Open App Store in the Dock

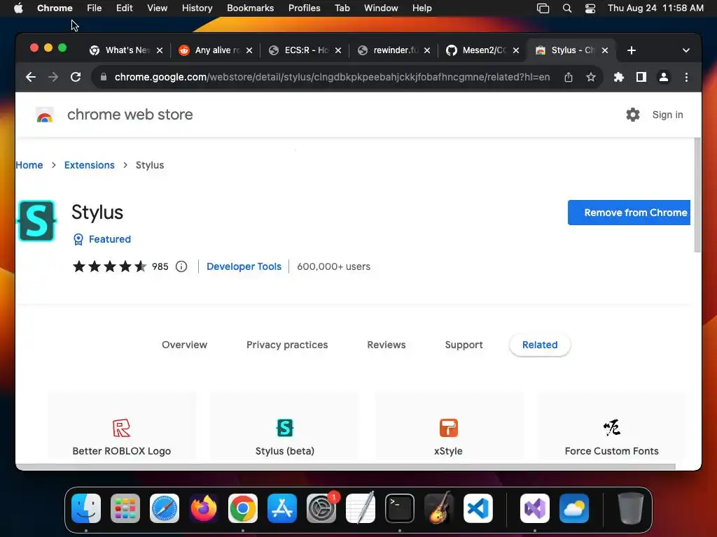click(x=282, y=508)
